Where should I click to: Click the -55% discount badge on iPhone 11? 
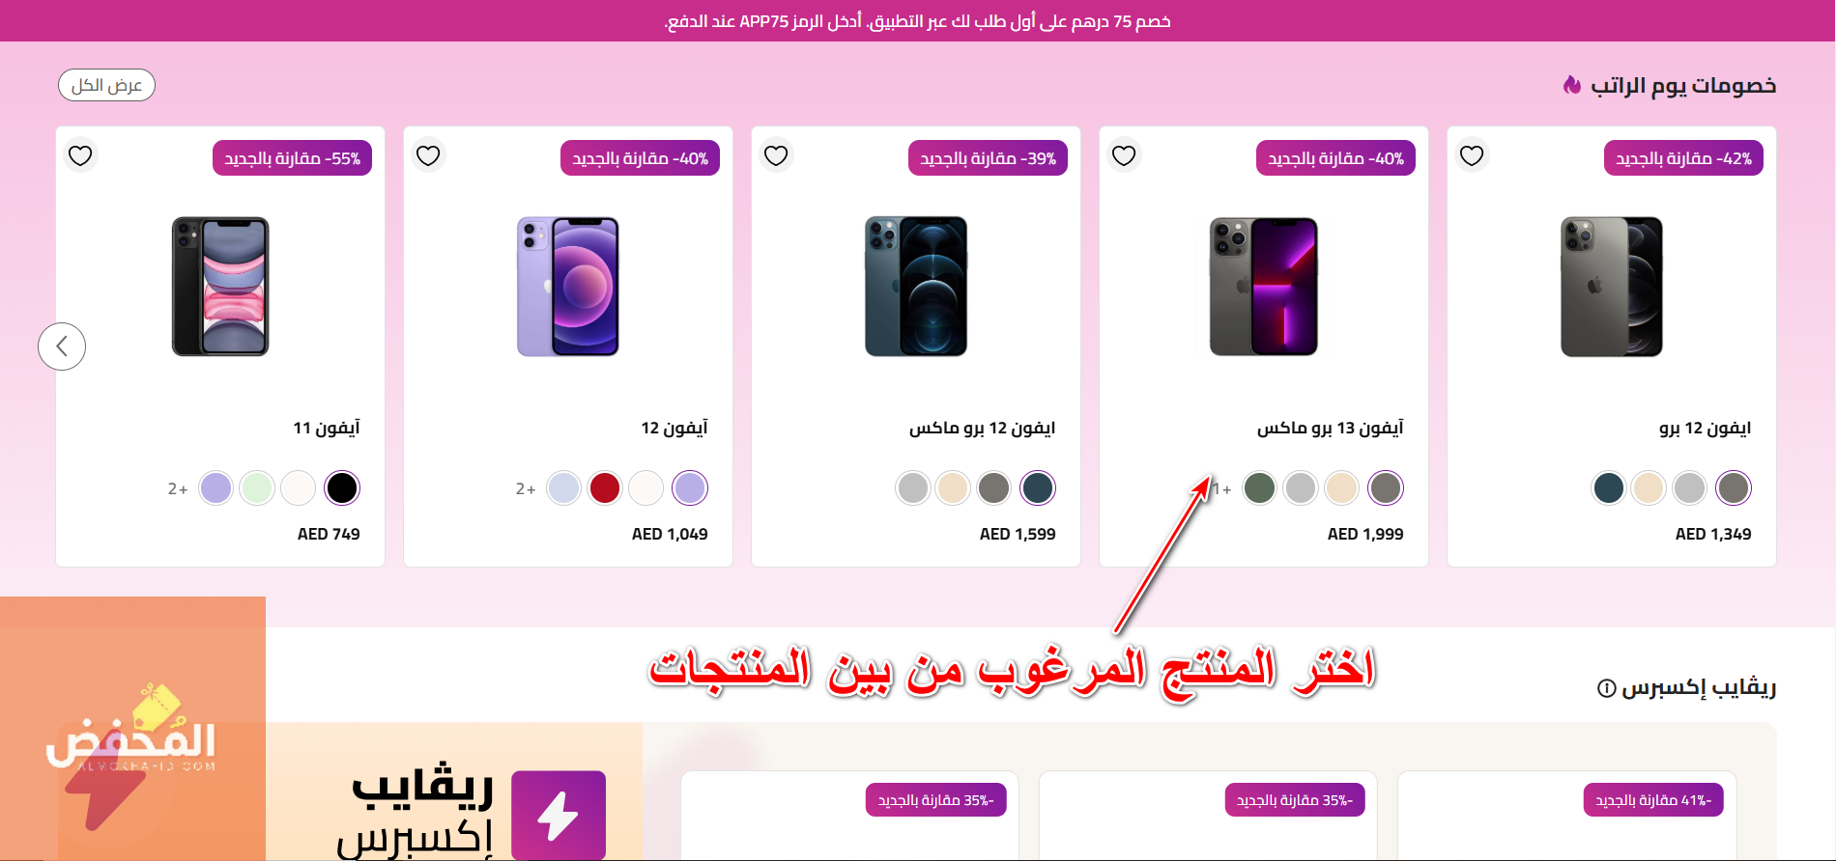(292, 158)
